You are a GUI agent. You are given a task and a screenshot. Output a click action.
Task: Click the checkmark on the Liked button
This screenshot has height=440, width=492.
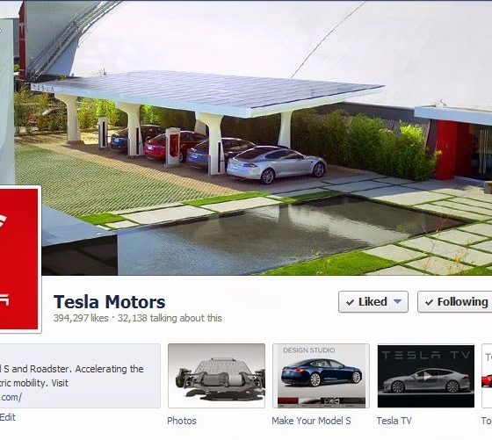click(350, 302)
